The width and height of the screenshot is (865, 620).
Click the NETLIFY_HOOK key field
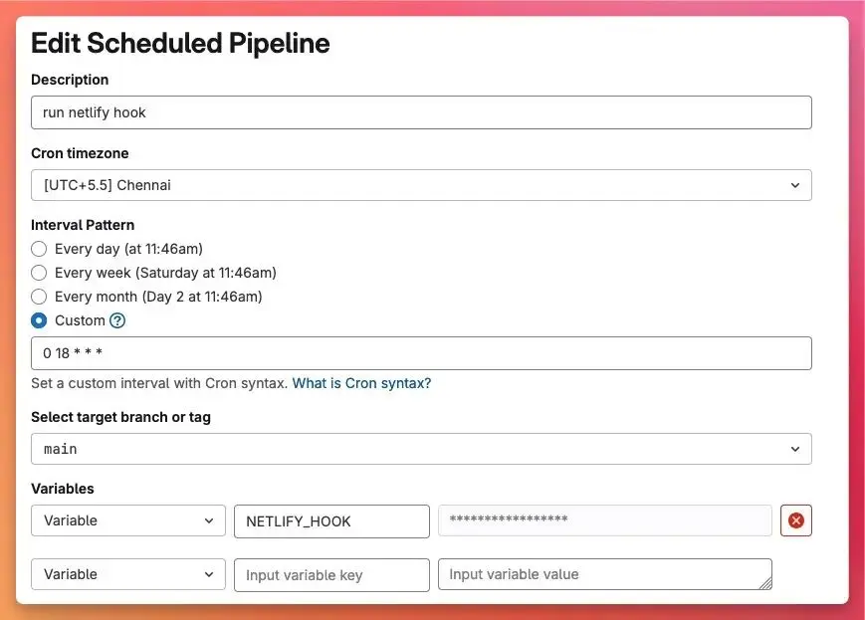pos(331,520)
